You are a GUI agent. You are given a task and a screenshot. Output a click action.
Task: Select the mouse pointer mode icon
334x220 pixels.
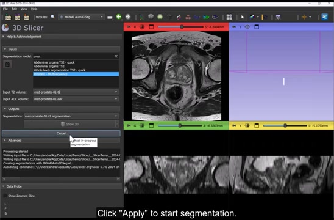tap(242, 17)
